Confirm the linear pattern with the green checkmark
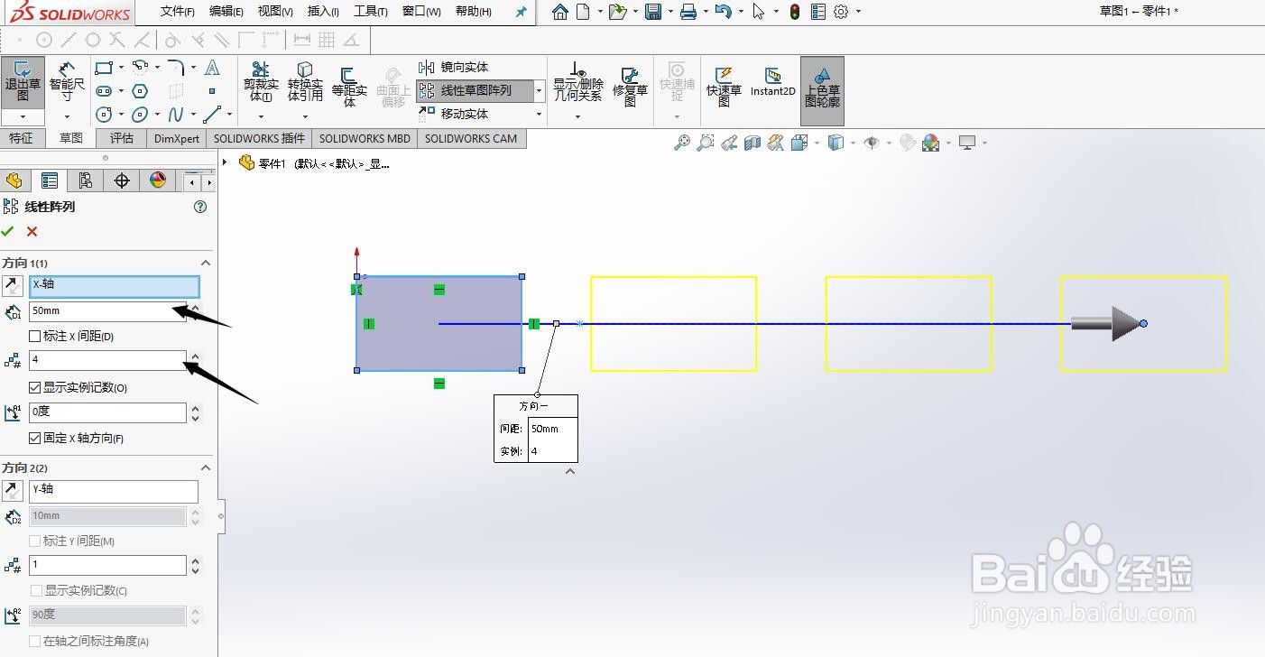The height and width of the screenshot is (657, 1265). click(8, 232)
